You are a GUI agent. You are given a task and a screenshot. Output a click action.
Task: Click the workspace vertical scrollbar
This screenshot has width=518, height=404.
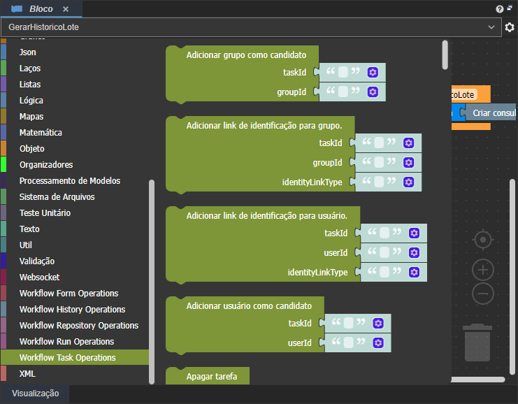coord(512,277)
